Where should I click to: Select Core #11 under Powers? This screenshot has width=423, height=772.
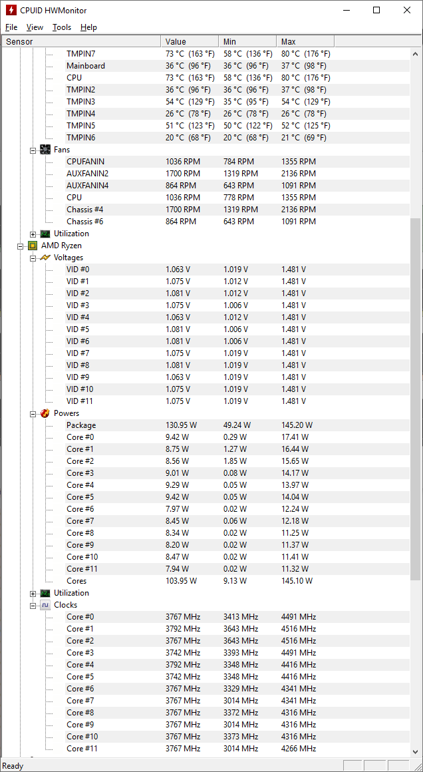pos(237,568)
